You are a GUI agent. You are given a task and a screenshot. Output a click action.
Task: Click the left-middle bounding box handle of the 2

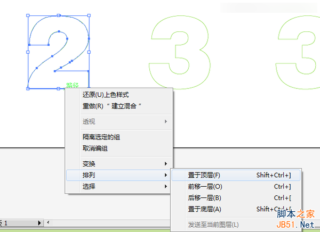28,52
